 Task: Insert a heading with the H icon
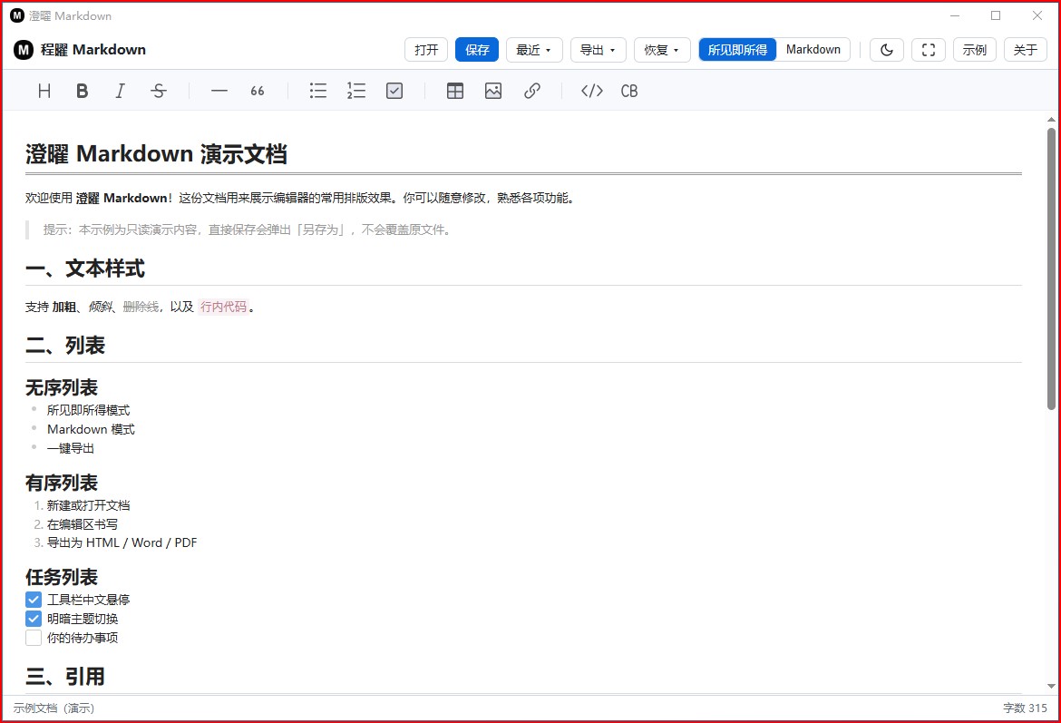44,91
